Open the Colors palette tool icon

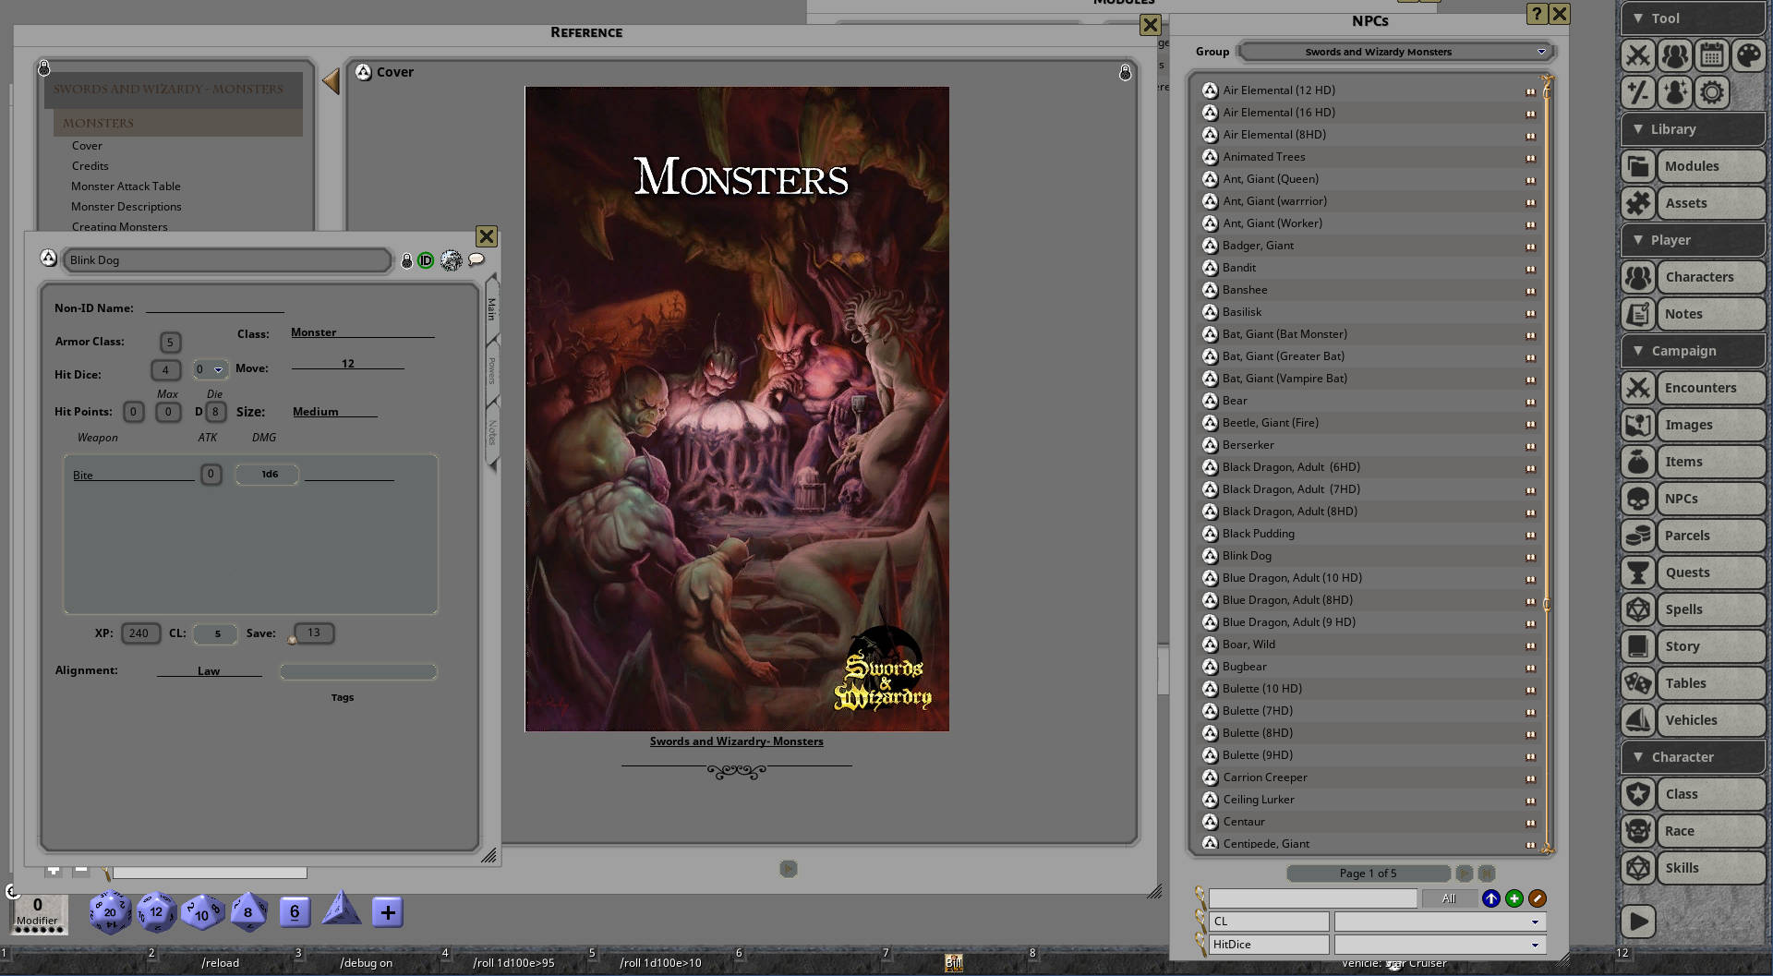[1748, 55]
